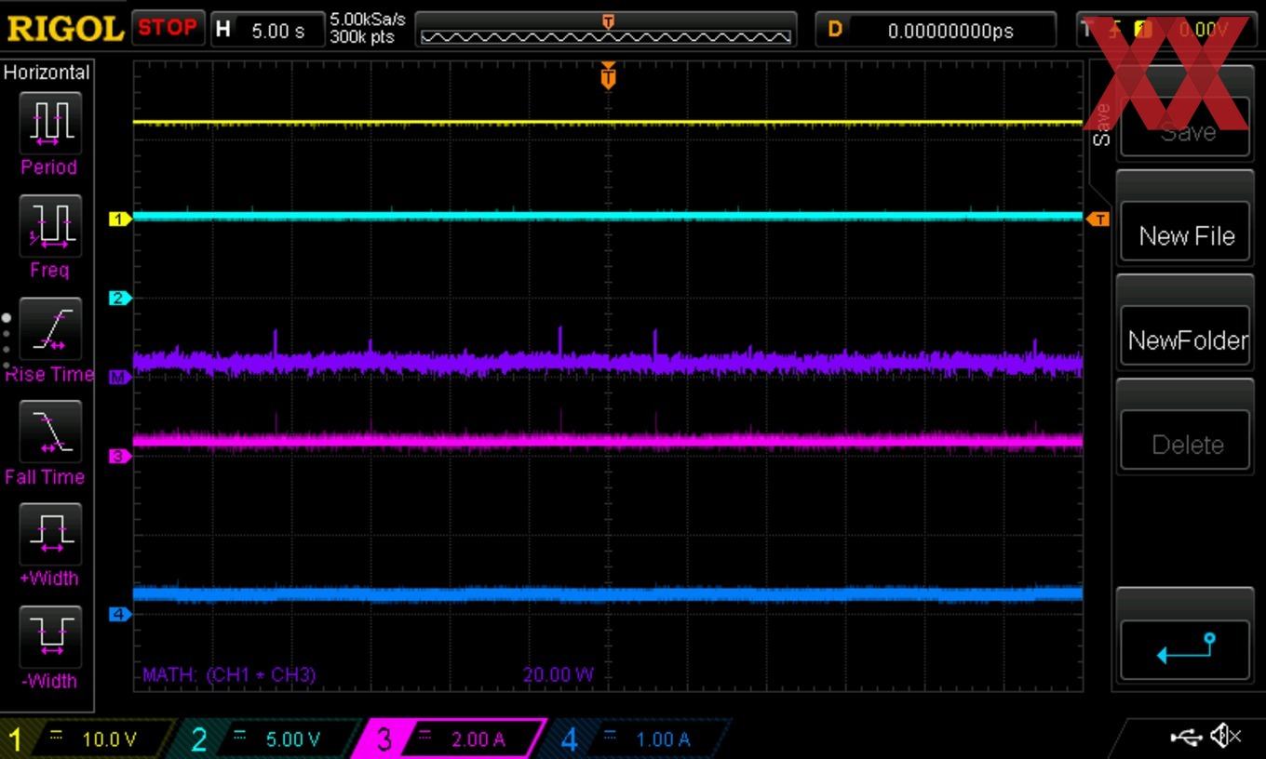Click the RIGOL logo
Image resolution: width=1266 pixels, height=759 pixels.
pos(65,29)
